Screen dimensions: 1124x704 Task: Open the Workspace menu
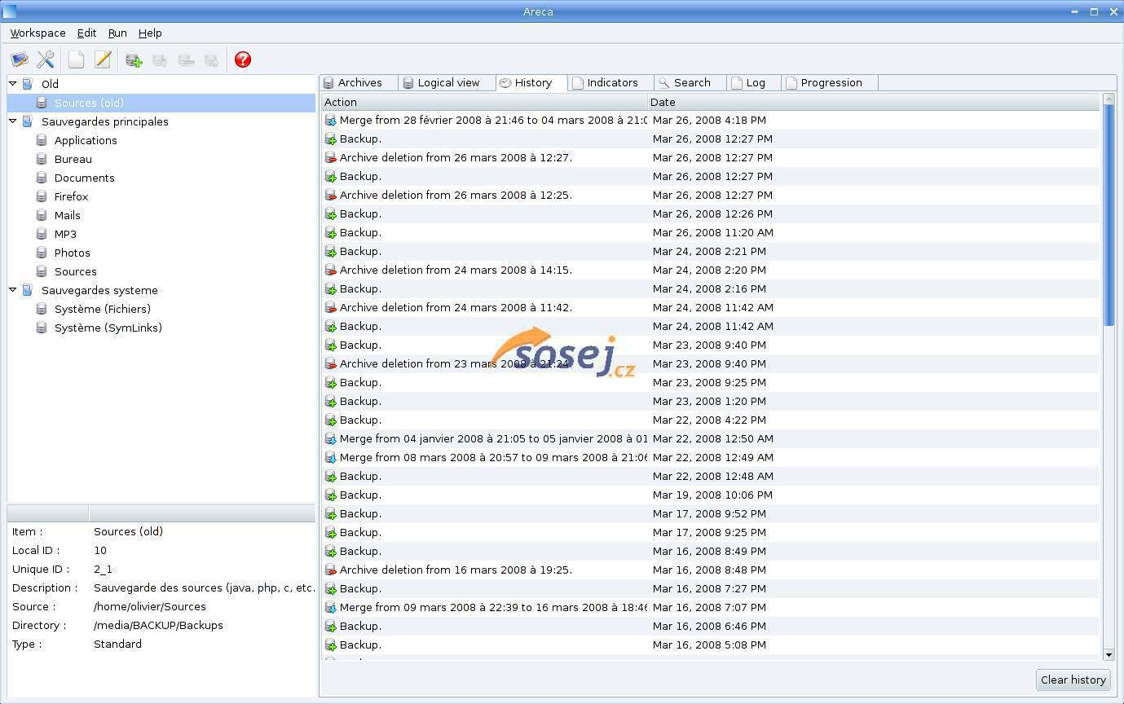(37, 33)
